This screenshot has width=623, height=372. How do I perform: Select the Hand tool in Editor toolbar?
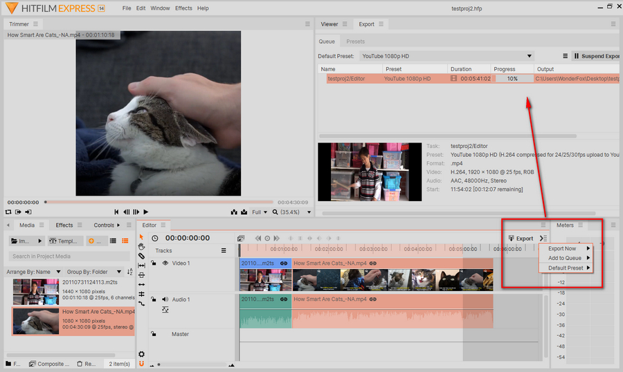pos(141,247)
